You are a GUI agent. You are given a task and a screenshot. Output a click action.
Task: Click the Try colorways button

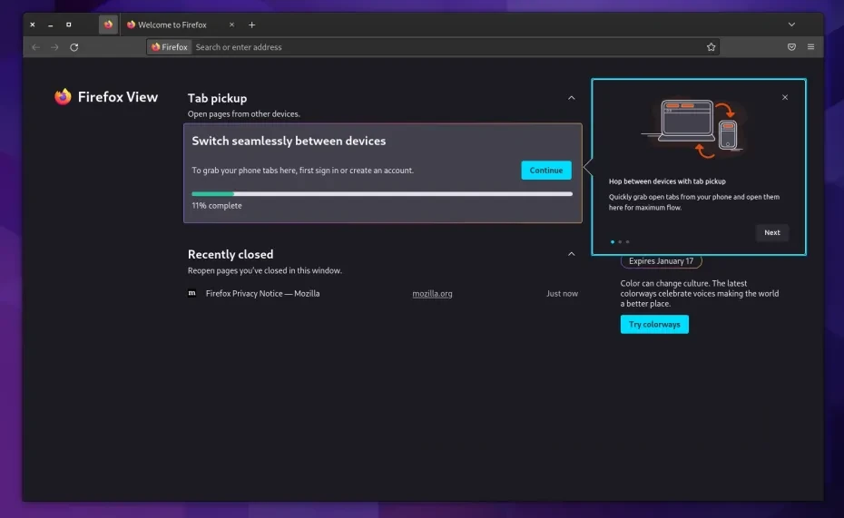point(654,325)
